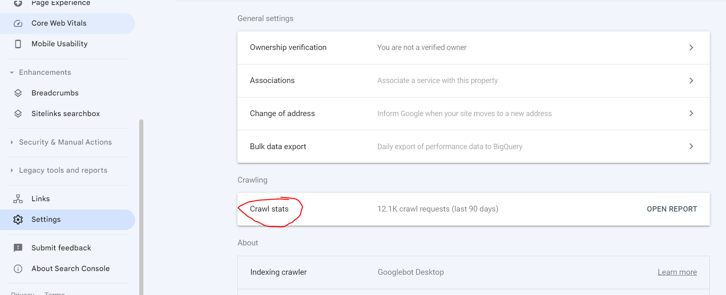This screenshot has height=295, width=726.
Task: Click OPEN REPORT for Crawl stats
Action: point(672,209)
